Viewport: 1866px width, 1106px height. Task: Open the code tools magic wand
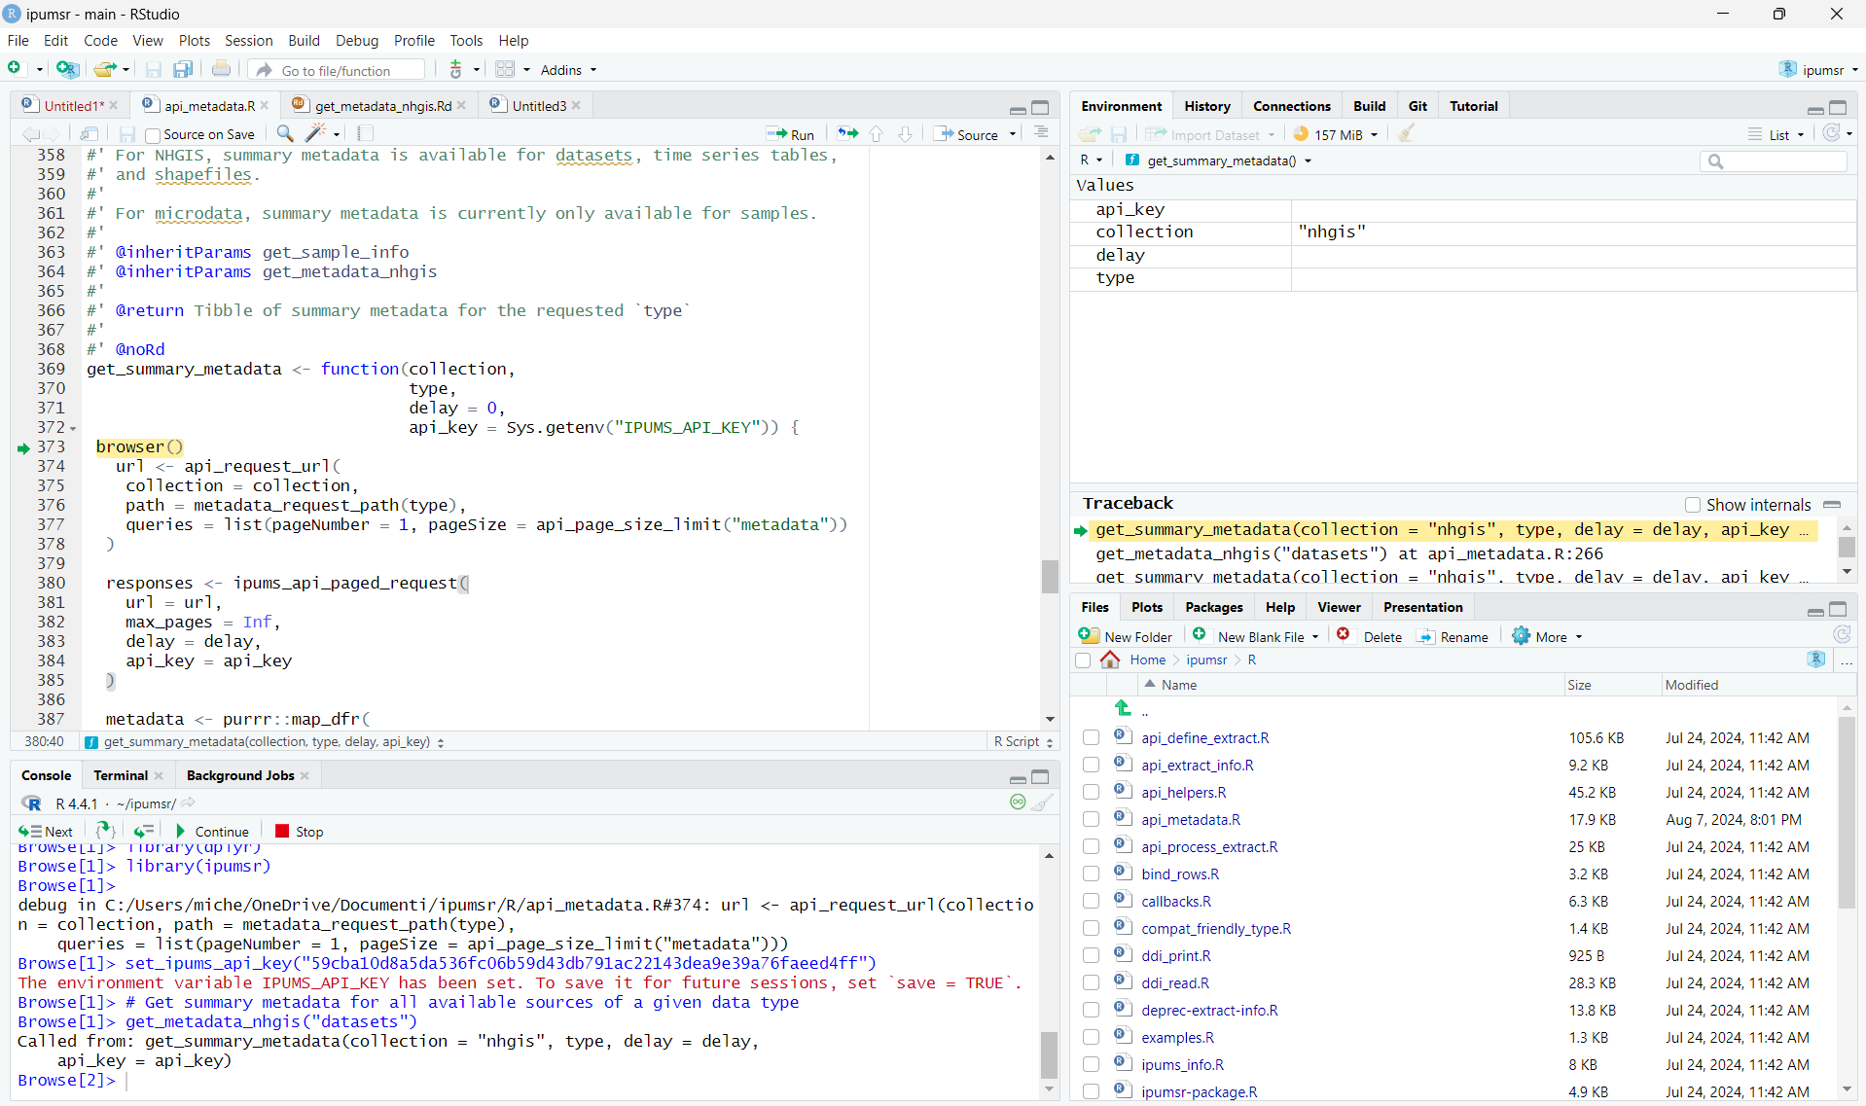[x=316, y=134]
